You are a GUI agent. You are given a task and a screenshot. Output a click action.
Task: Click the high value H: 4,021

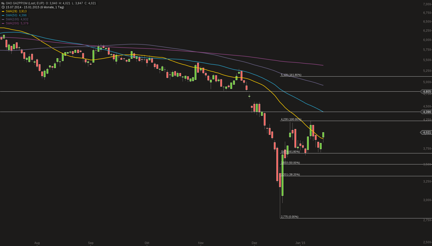click(65, 3)
